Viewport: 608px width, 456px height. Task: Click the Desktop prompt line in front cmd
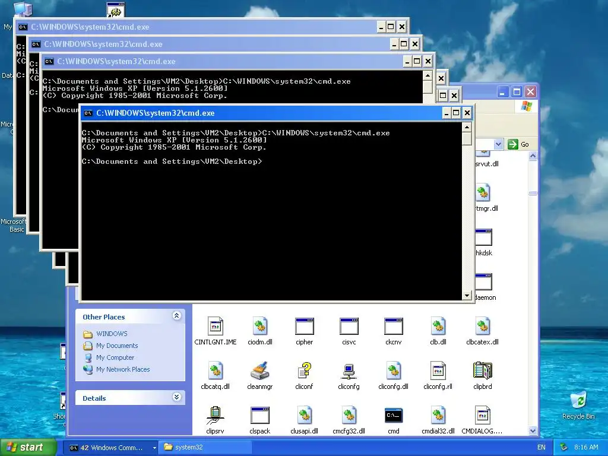click(x=172, y=161)
